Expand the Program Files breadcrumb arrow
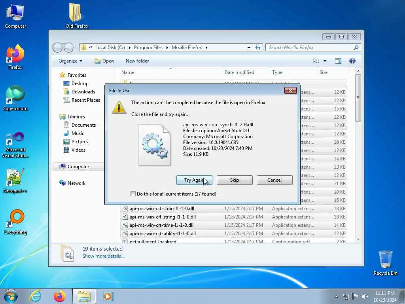Screen dimensions: 405x304 point(167,47)
